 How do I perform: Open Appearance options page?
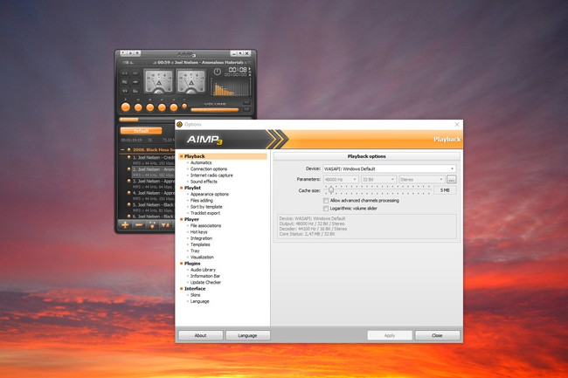[210, 195]
